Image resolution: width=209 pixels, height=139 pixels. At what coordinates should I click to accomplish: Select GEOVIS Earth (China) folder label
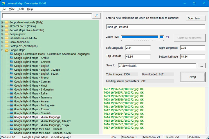(23, 26)
